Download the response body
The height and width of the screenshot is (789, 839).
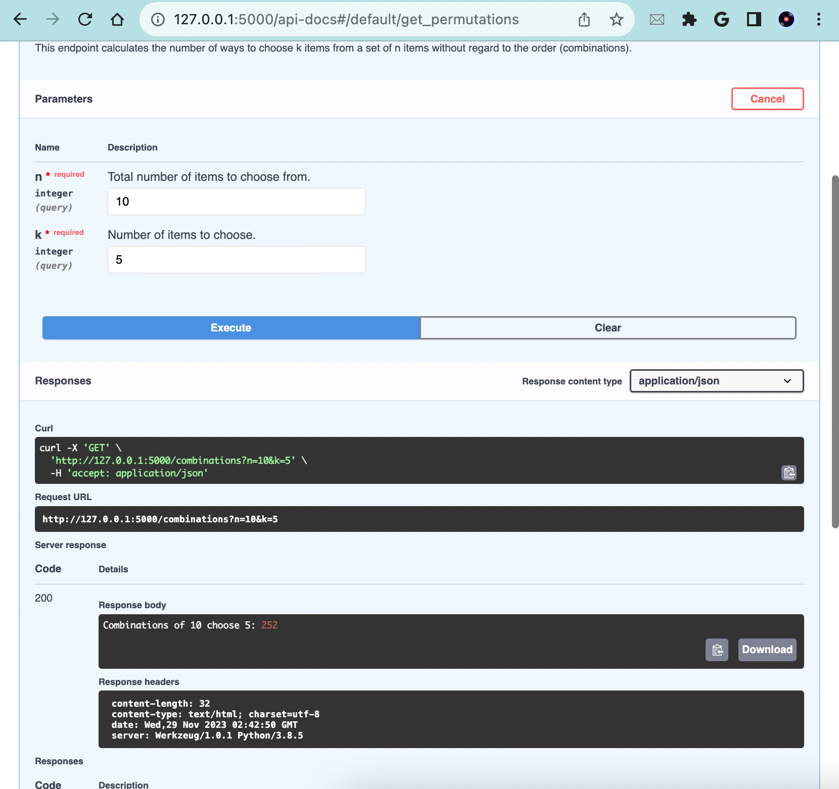point(767,650)
